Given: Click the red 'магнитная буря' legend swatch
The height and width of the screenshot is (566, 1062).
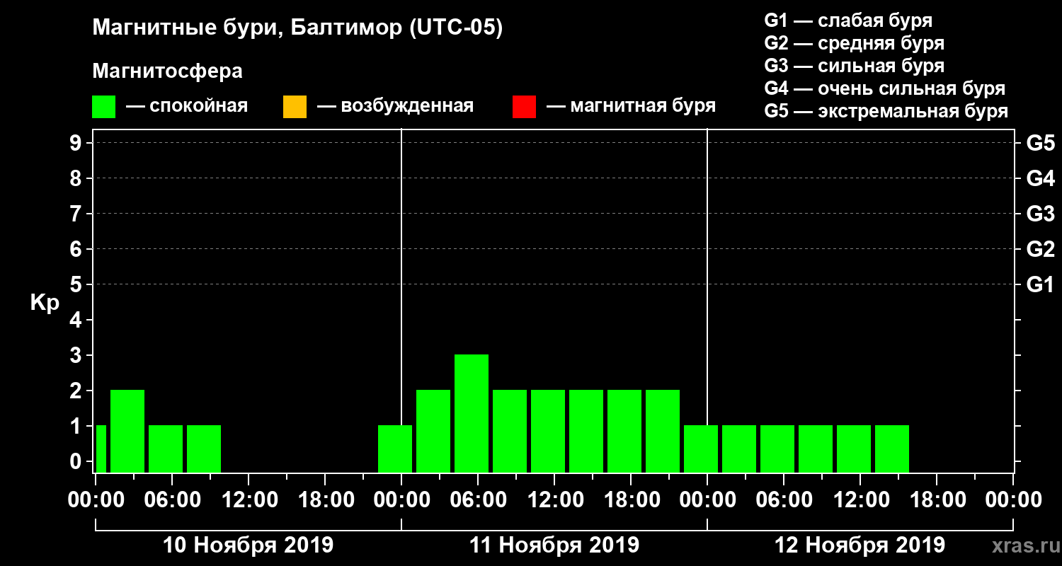Looking at the screenshot, I should tap(524, 107).
